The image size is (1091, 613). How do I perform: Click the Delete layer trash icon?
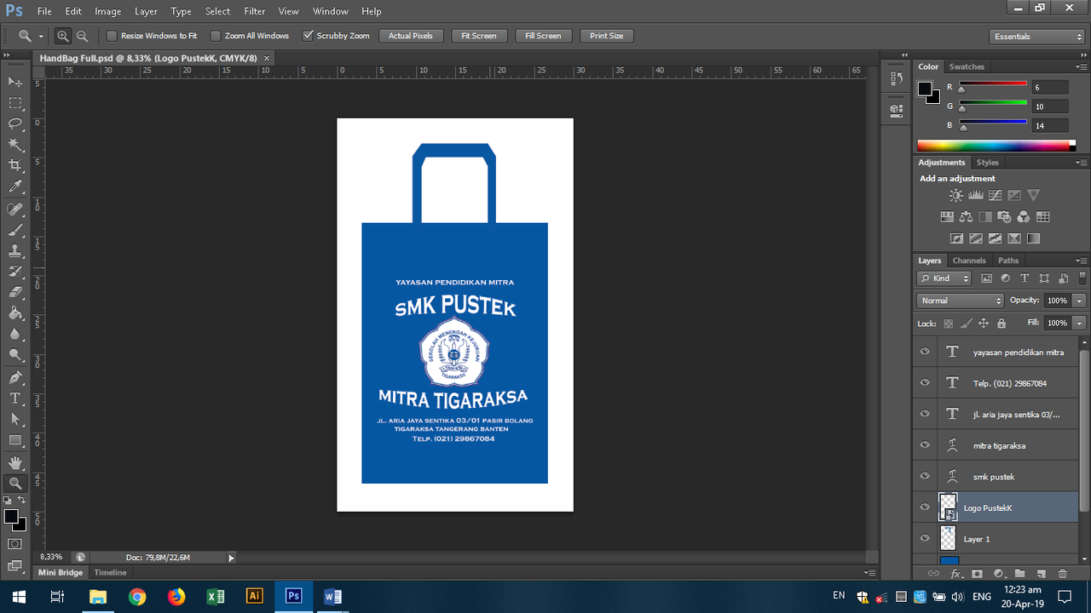1062,574
